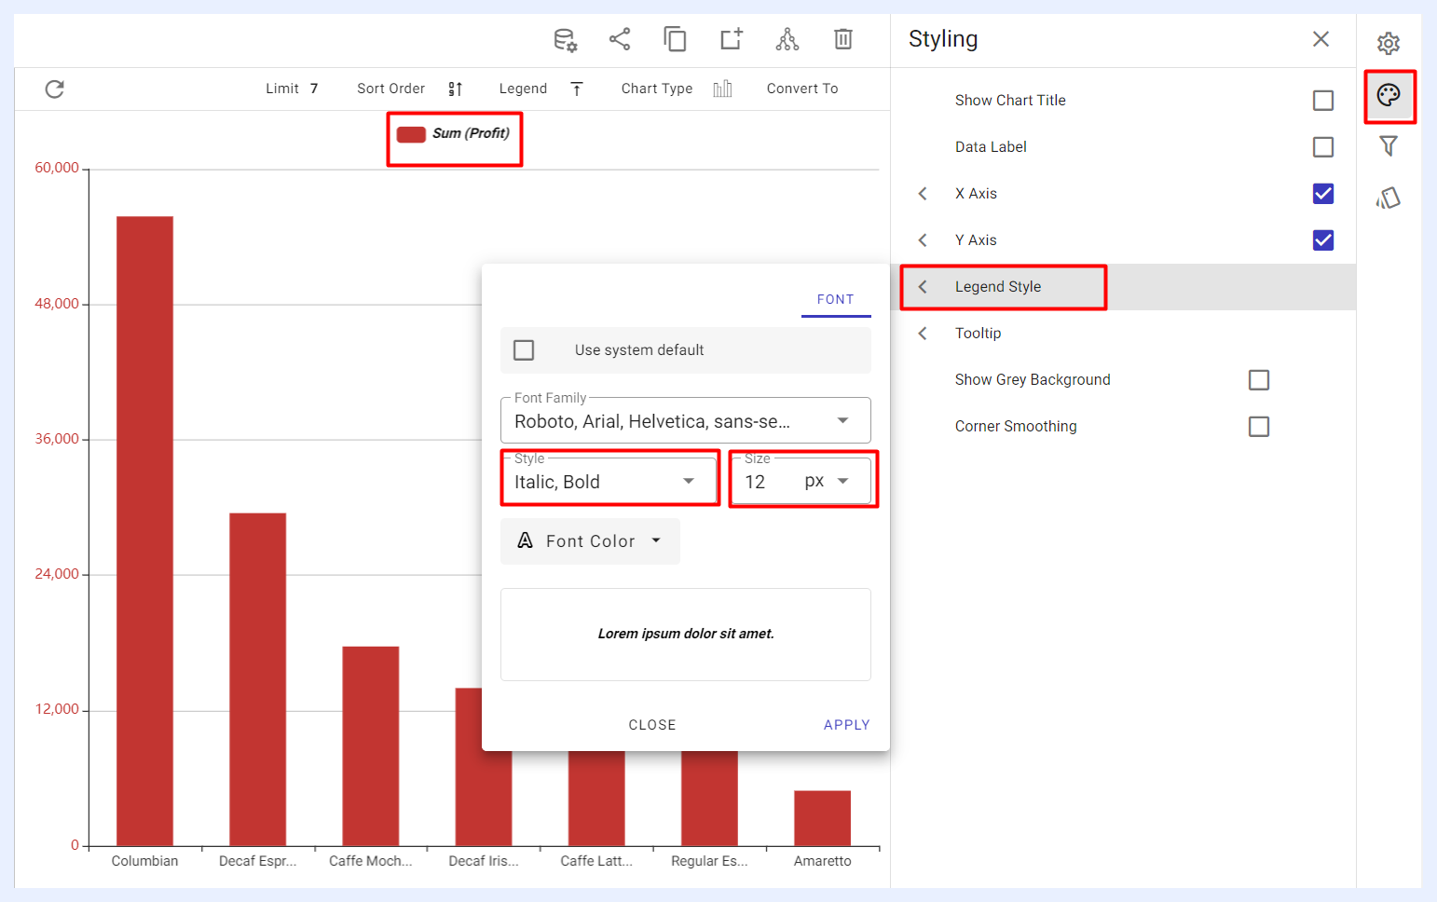Click the CLOSE button in font dialog
Viewport: 1437px width, 902px height.
click(652, 725)
